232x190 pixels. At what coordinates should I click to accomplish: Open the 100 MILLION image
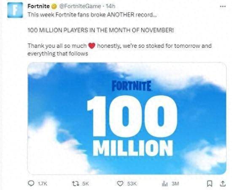tap(127, 118)
